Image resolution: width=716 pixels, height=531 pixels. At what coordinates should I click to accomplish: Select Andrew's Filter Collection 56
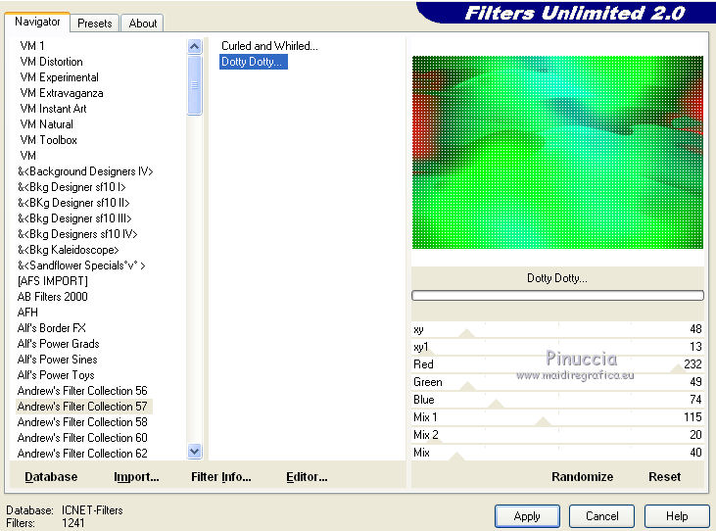(x=82, y=390)
